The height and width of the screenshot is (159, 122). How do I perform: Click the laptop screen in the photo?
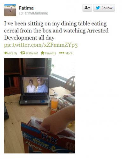point(35,85)
